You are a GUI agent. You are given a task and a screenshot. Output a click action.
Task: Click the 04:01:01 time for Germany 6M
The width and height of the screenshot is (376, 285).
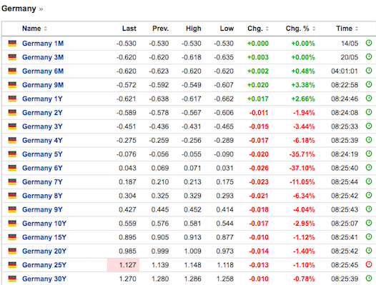(345, 71)
